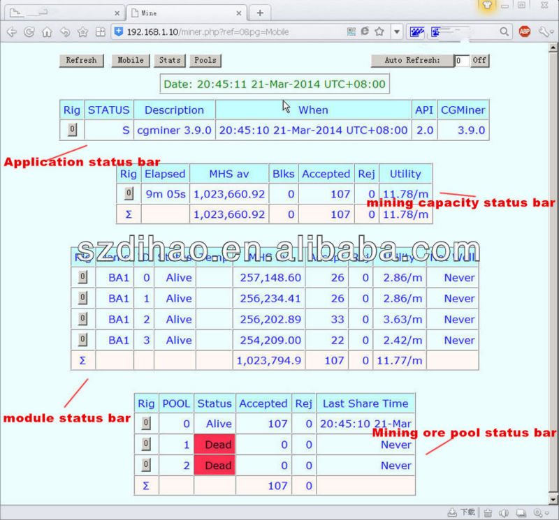Click the 'Last Share Time' column header

click(365, 403)
